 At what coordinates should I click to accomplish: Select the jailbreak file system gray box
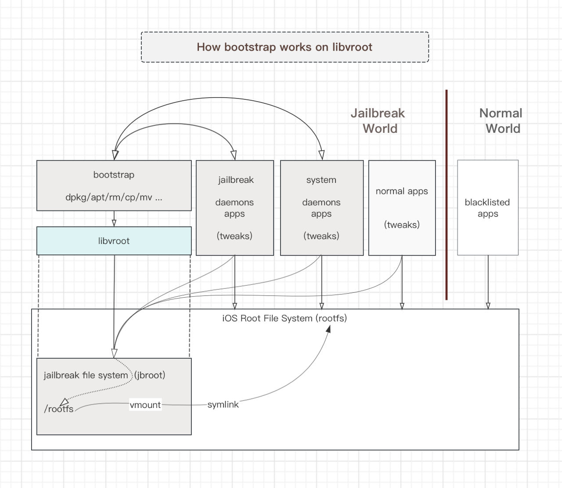(114, 397)
